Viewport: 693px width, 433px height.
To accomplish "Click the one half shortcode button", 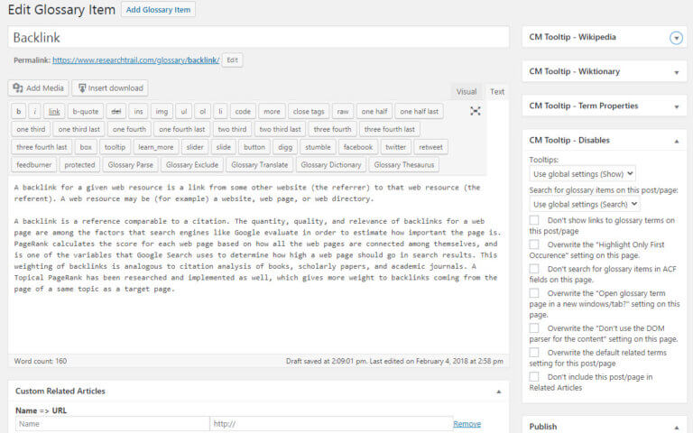I will pos(374,111).
